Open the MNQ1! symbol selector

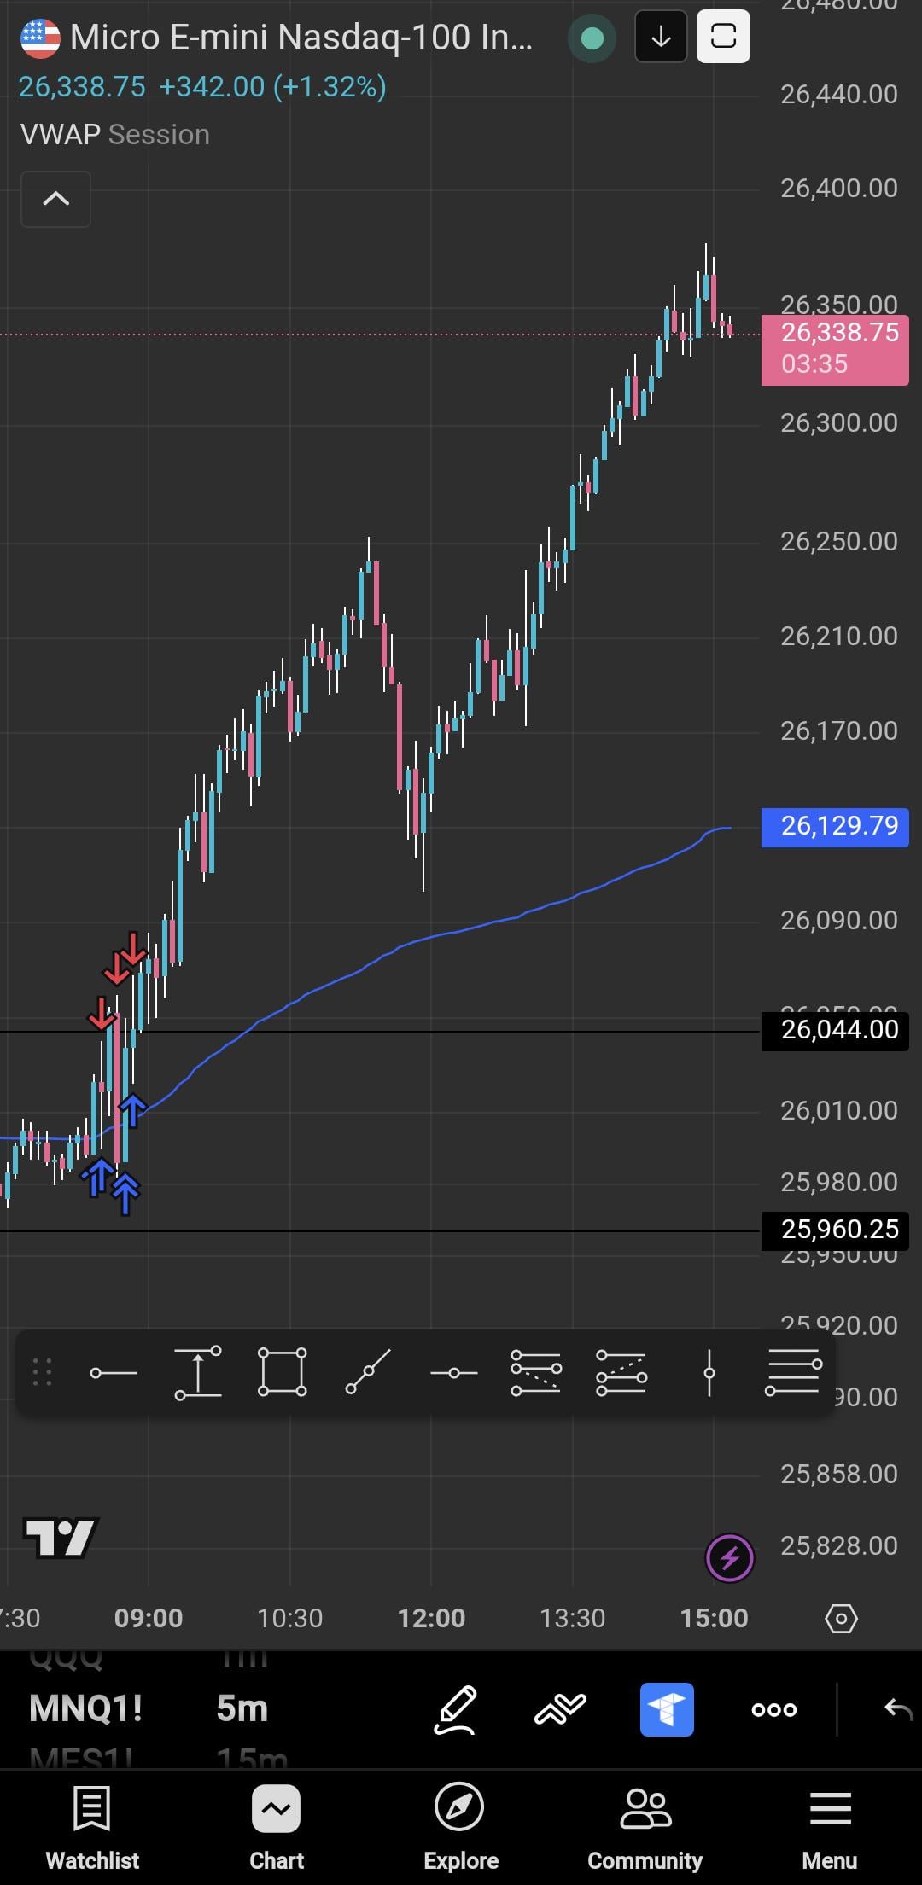pos(85,1709)
